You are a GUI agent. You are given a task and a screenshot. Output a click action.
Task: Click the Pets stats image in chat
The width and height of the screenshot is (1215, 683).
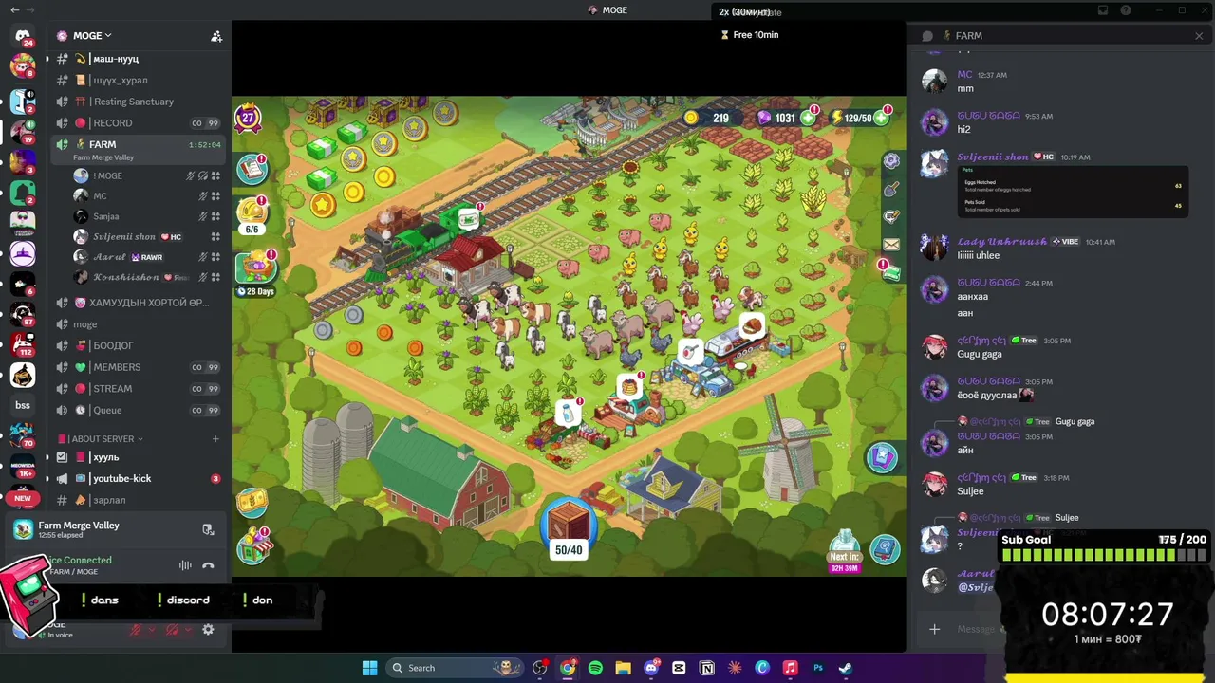click(1073, 193)
